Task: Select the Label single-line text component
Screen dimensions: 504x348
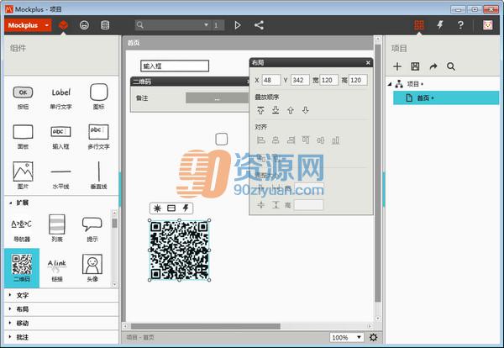Action: click(x=60, y=97)
